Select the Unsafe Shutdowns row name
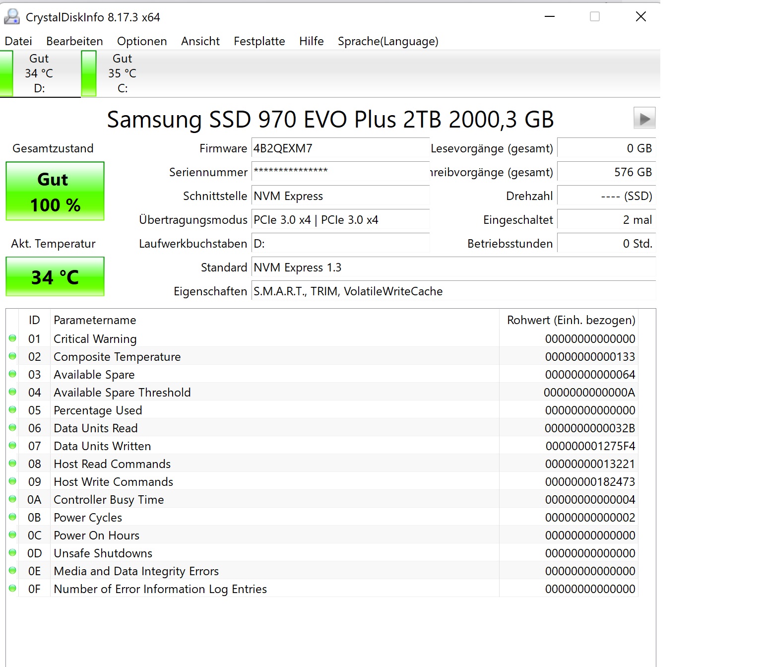This screenshot has width=762, height=667. tap(103, 553)
